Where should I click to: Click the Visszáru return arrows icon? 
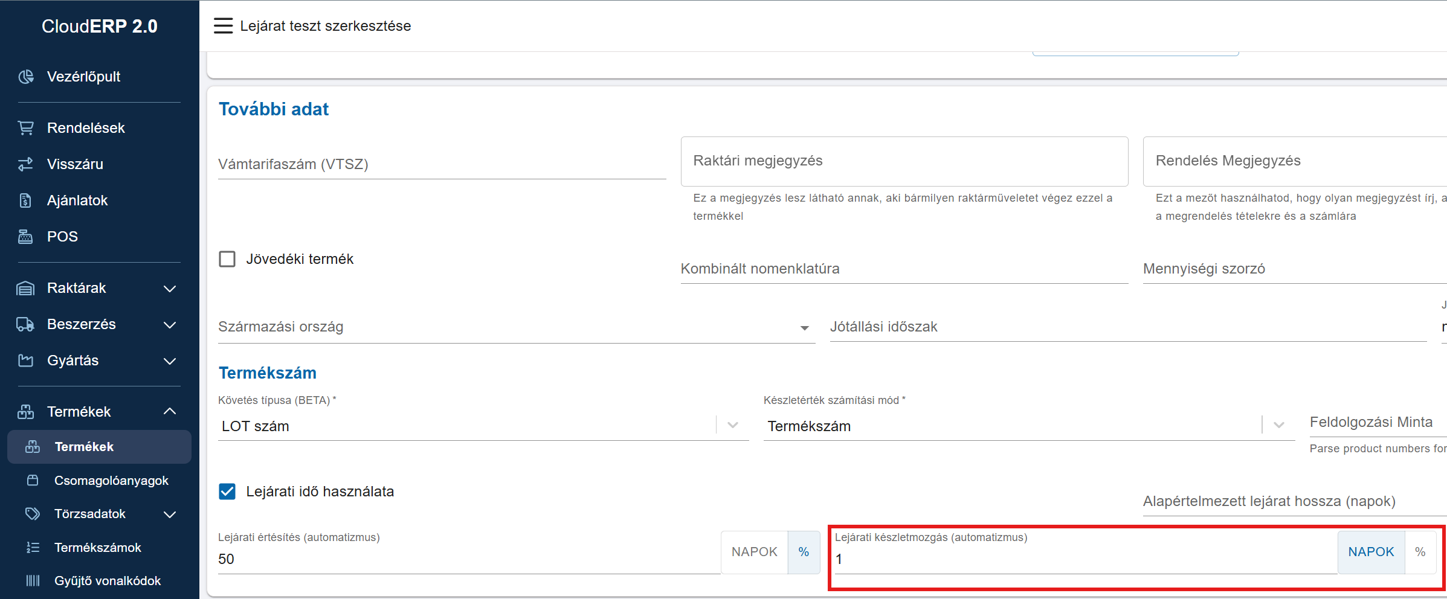(26, 164)
